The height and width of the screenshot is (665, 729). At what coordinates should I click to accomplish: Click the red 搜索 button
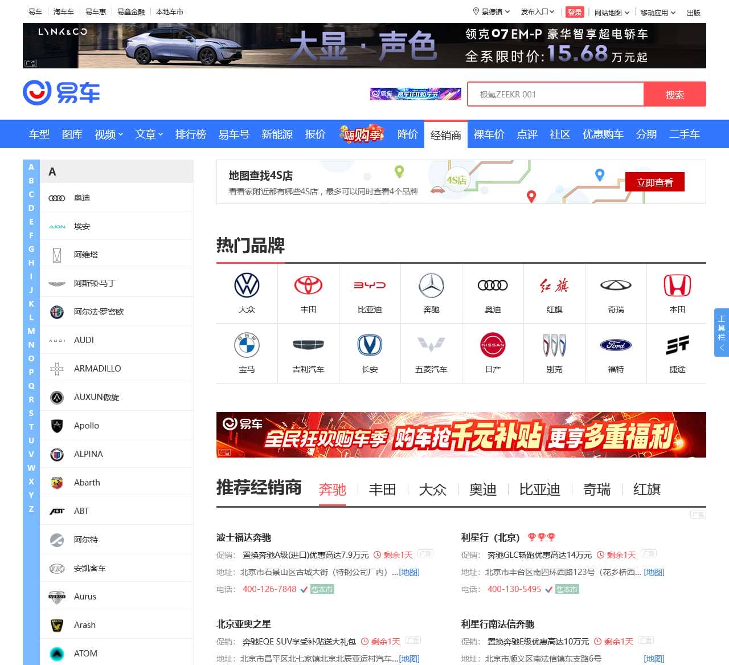675,94
